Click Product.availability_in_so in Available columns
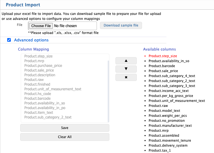Viewport: 214px width, 153px height. coord(169,61)
